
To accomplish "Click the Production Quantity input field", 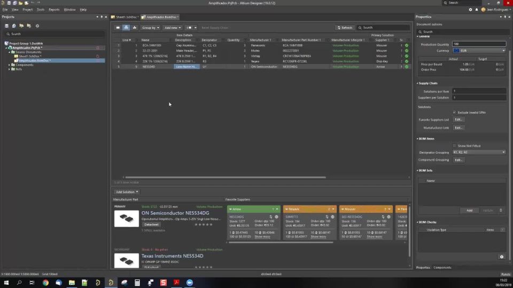I will 479,44.
